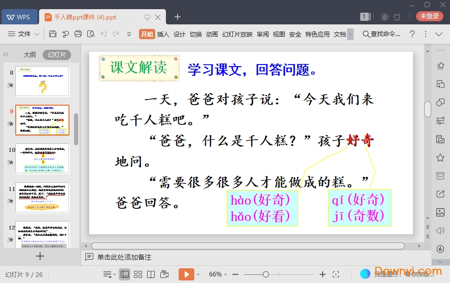Click the zoom in plus icon
This screenshot has height=283, width=450.
323,274
